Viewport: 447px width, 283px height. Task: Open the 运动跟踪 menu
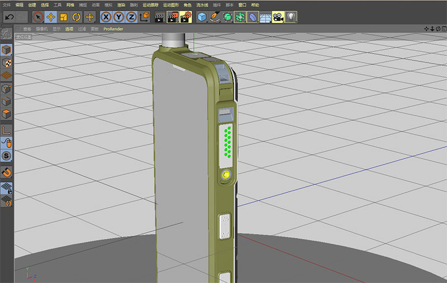[150, 5]
